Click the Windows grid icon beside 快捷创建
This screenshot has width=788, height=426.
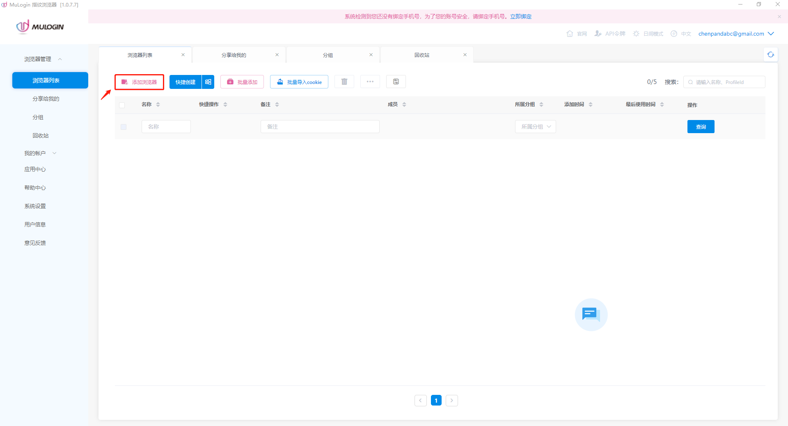coord(208,82)
